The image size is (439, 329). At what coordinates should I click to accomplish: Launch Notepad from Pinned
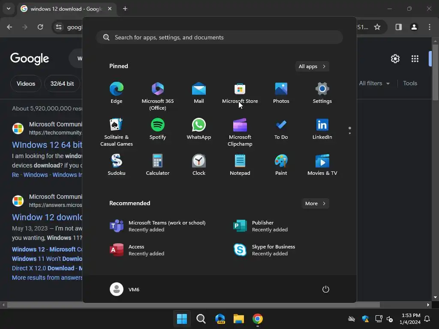click(240, 165)
